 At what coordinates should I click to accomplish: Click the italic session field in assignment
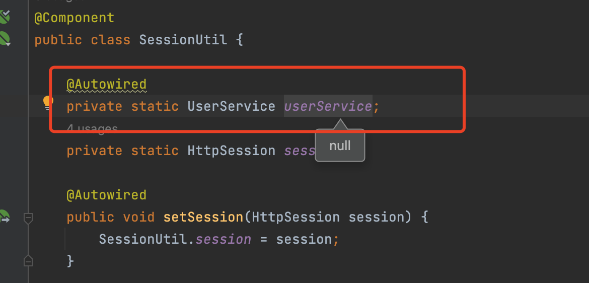[x=223, y=239]
